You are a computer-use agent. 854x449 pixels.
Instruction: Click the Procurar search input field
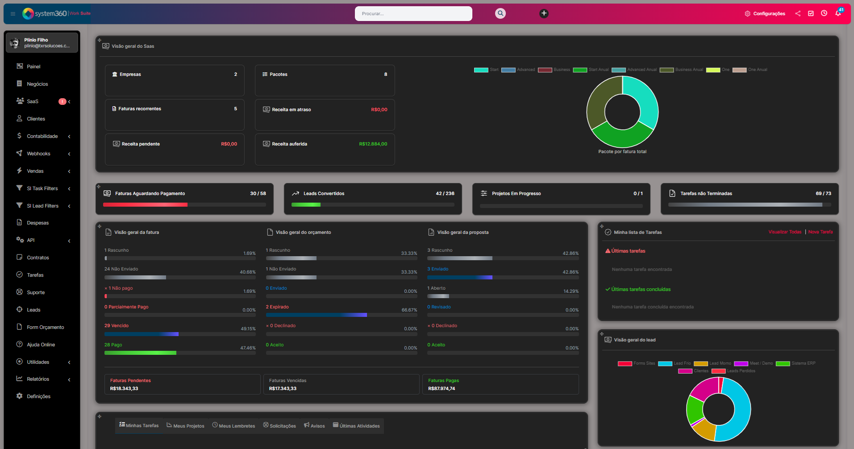(x=413, y=14)
